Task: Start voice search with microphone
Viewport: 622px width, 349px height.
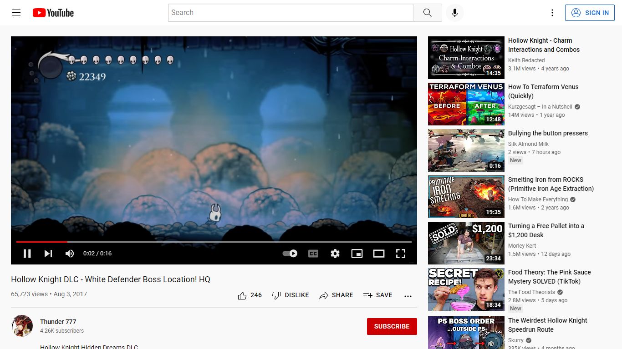Action: pos(454,13)
